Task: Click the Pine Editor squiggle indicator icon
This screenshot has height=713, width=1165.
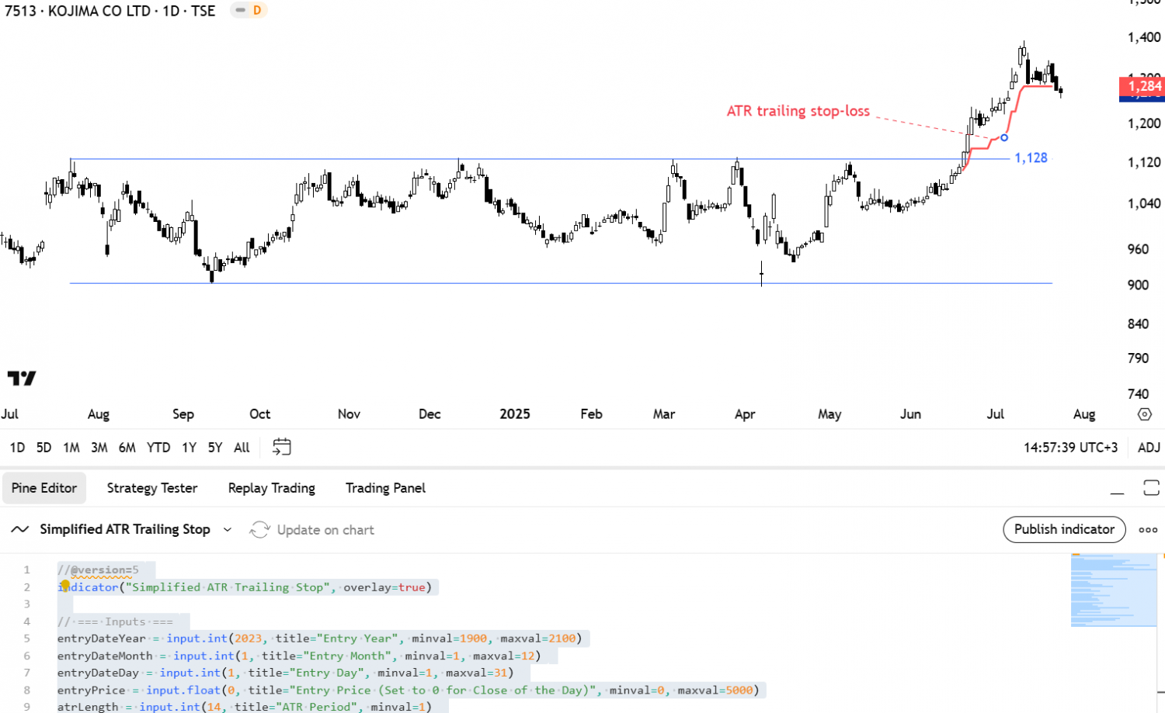Action: point(20,529)
